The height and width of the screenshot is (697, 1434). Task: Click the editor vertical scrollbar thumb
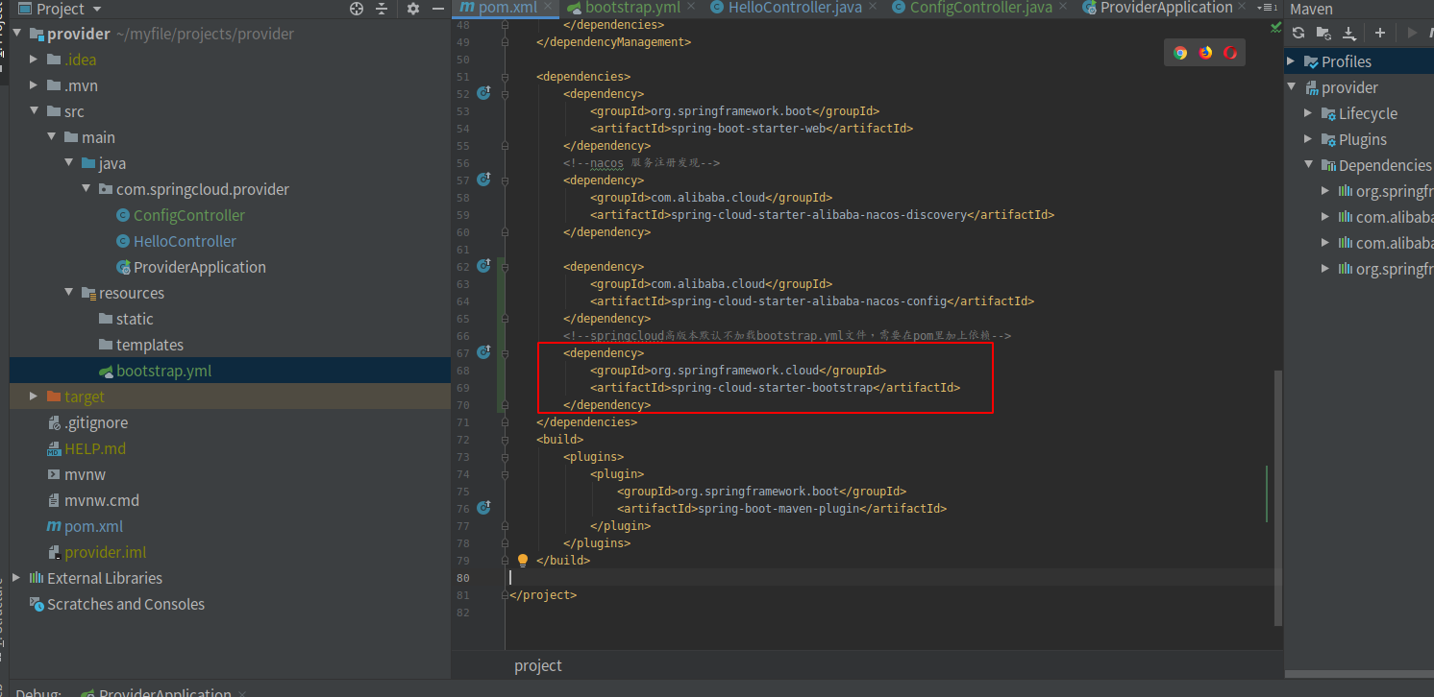click(x=1277, y=497)
